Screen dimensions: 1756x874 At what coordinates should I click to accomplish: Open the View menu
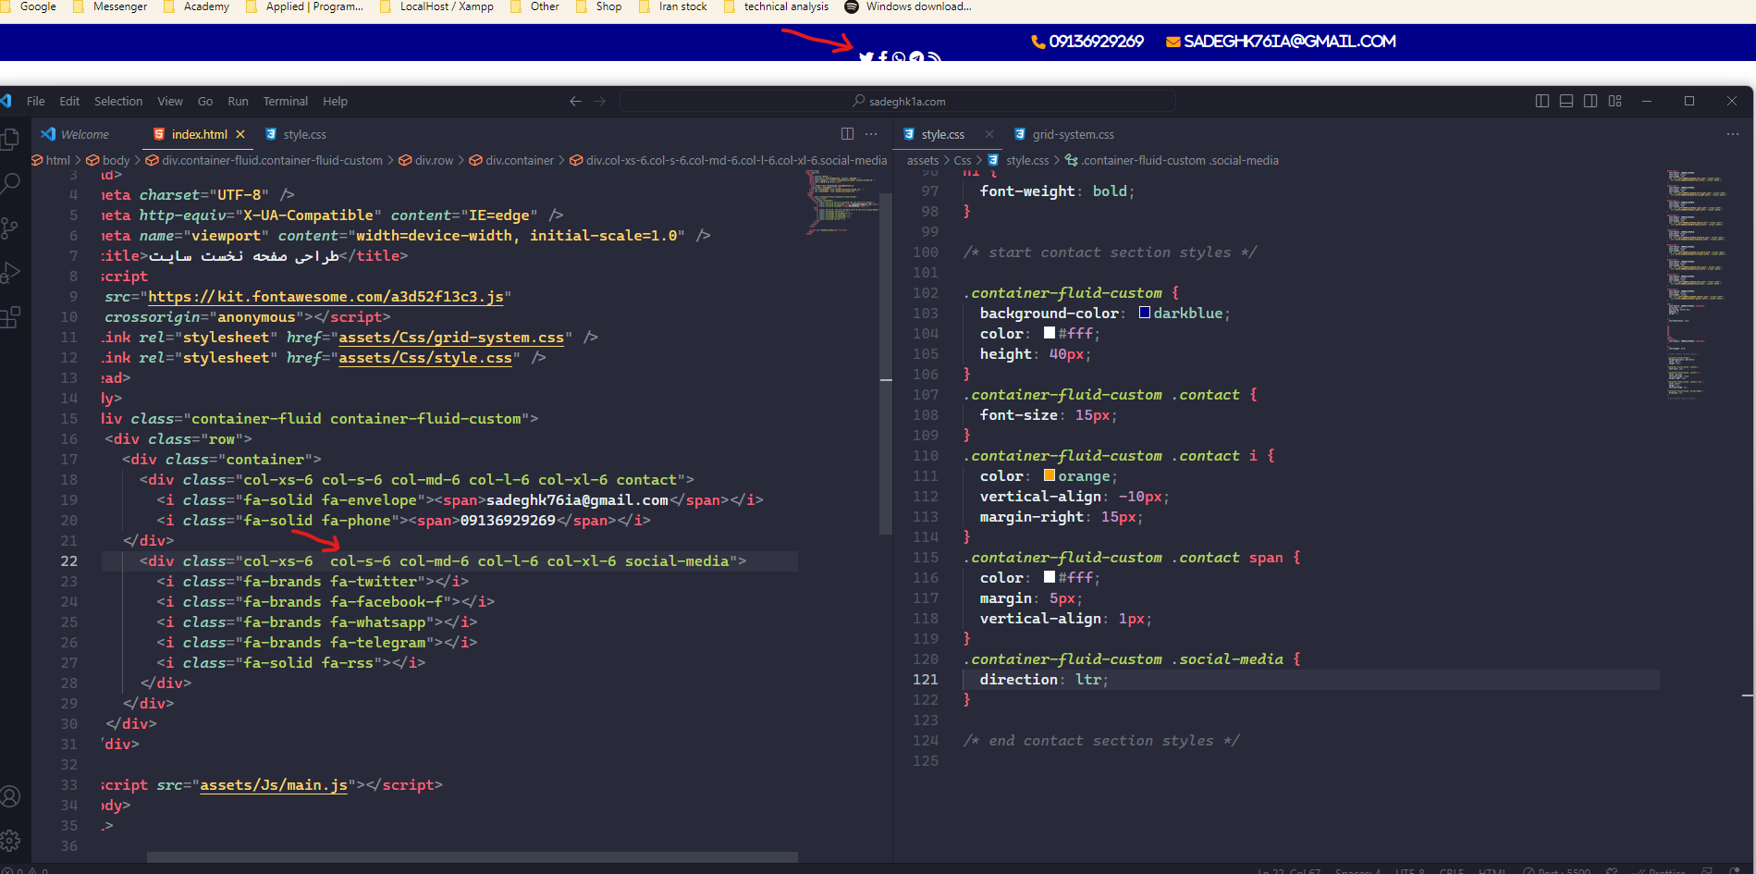(170, 101)
